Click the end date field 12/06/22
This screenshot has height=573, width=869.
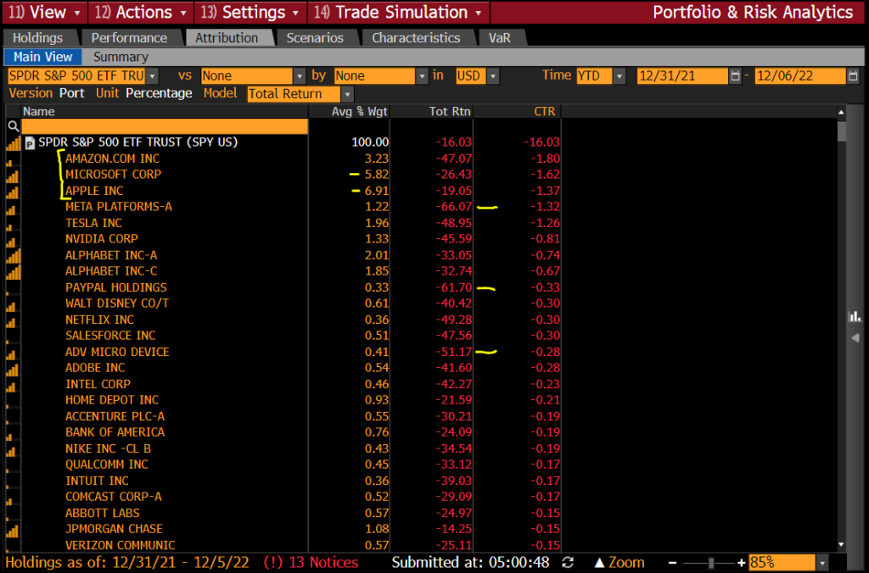click(x=800, y=75)
